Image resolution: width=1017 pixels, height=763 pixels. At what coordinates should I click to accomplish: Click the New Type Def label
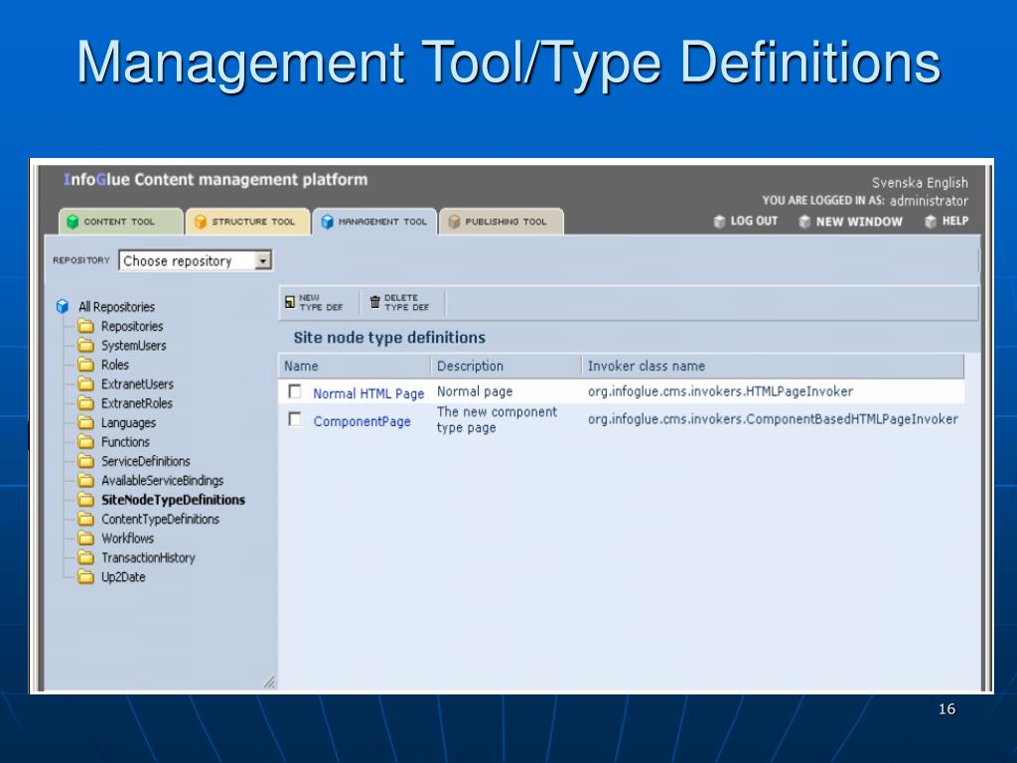(x=321, y=302)
